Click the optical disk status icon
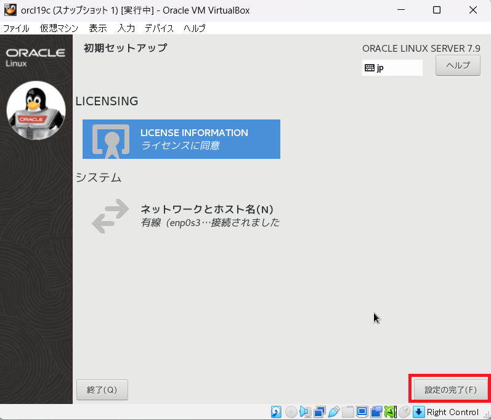Viewport: 491px width, 420px height. coord(291,412)
